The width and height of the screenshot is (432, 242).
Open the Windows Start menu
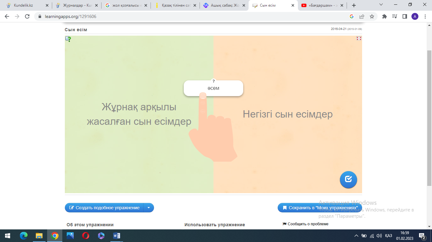(x=7, y=235)
